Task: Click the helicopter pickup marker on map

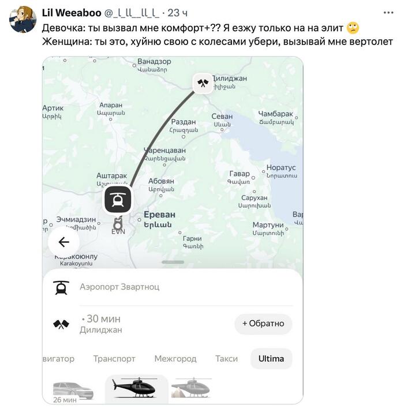Action: coord(118,200)
